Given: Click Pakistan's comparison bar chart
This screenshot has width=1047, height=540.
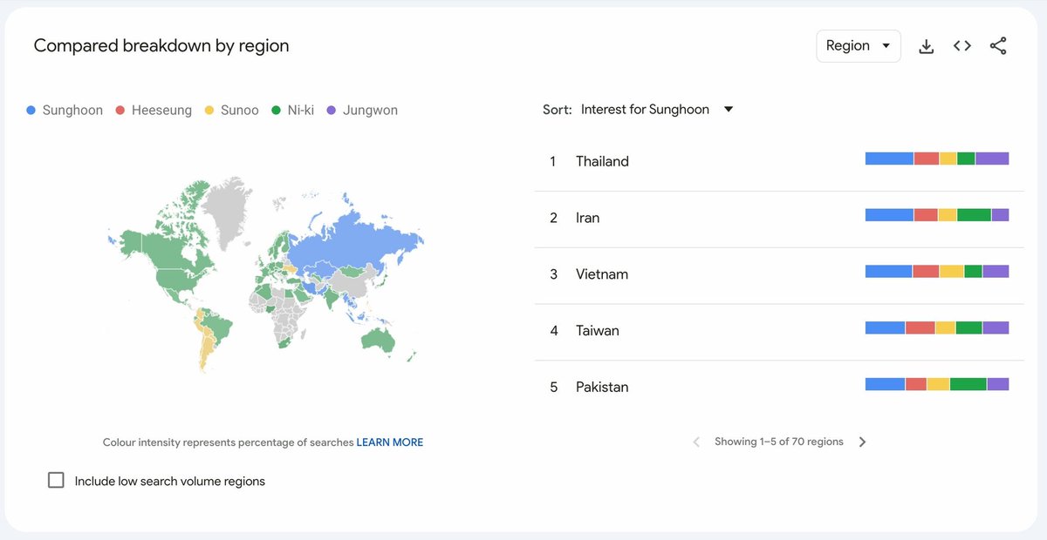Looking at the screenshot, I should pyautogui.click(x=936, y=383).
